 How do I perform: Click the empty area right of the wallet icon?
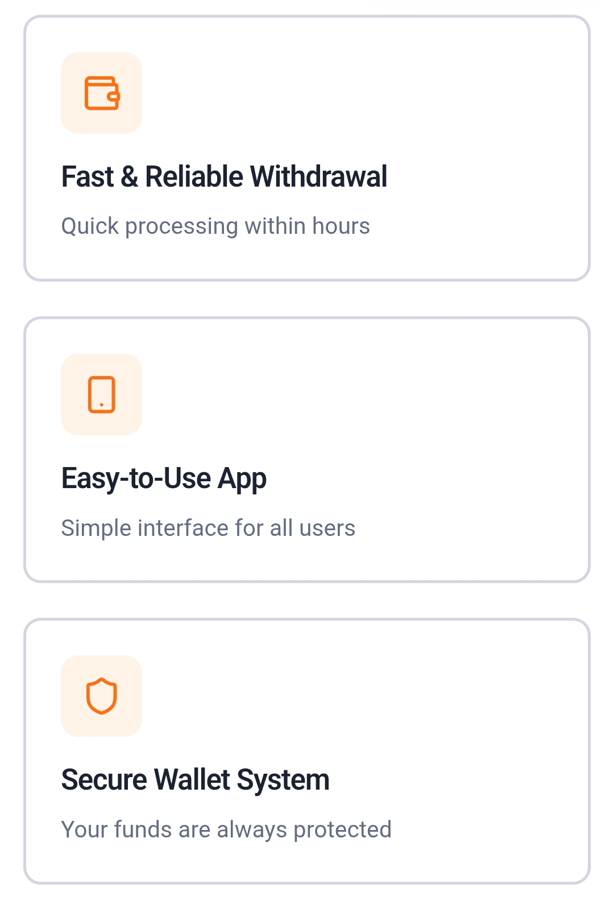[x=364, y=93]
